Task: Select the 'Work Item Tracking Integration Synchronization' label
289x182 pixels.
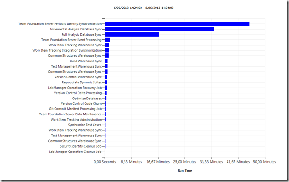Action: [67, 50]
